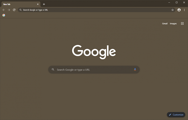Close the browser window
Image resolution: width=188 pixels, height=120 pixels.
pyautogui.click(x=184, y=2)
